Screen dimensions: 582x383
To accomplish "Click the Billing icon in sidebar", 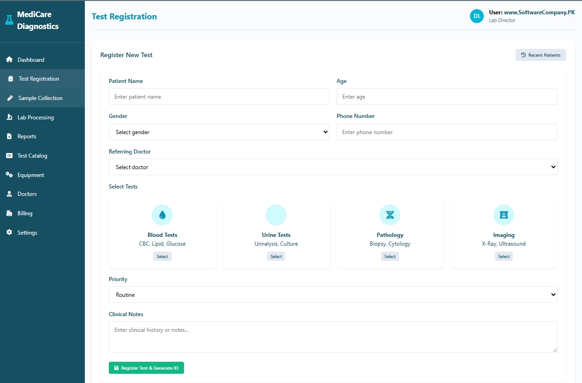I will [x=9, y=213].
